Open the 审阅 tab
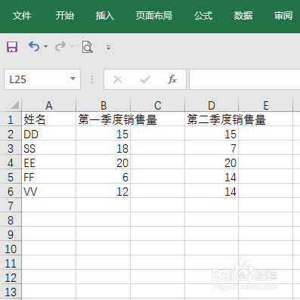Screen dimensions: 300x300 tap(283, 16)
